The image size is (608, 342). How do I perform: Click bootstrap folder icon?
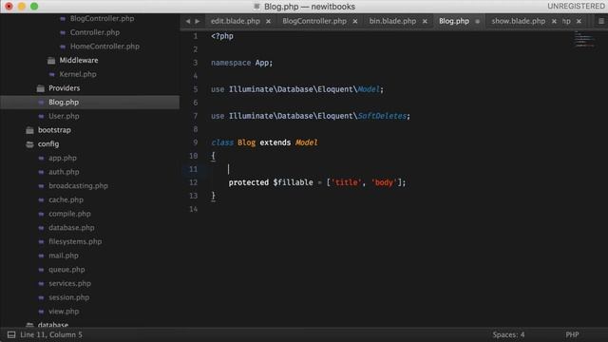(x=29, y=130)
